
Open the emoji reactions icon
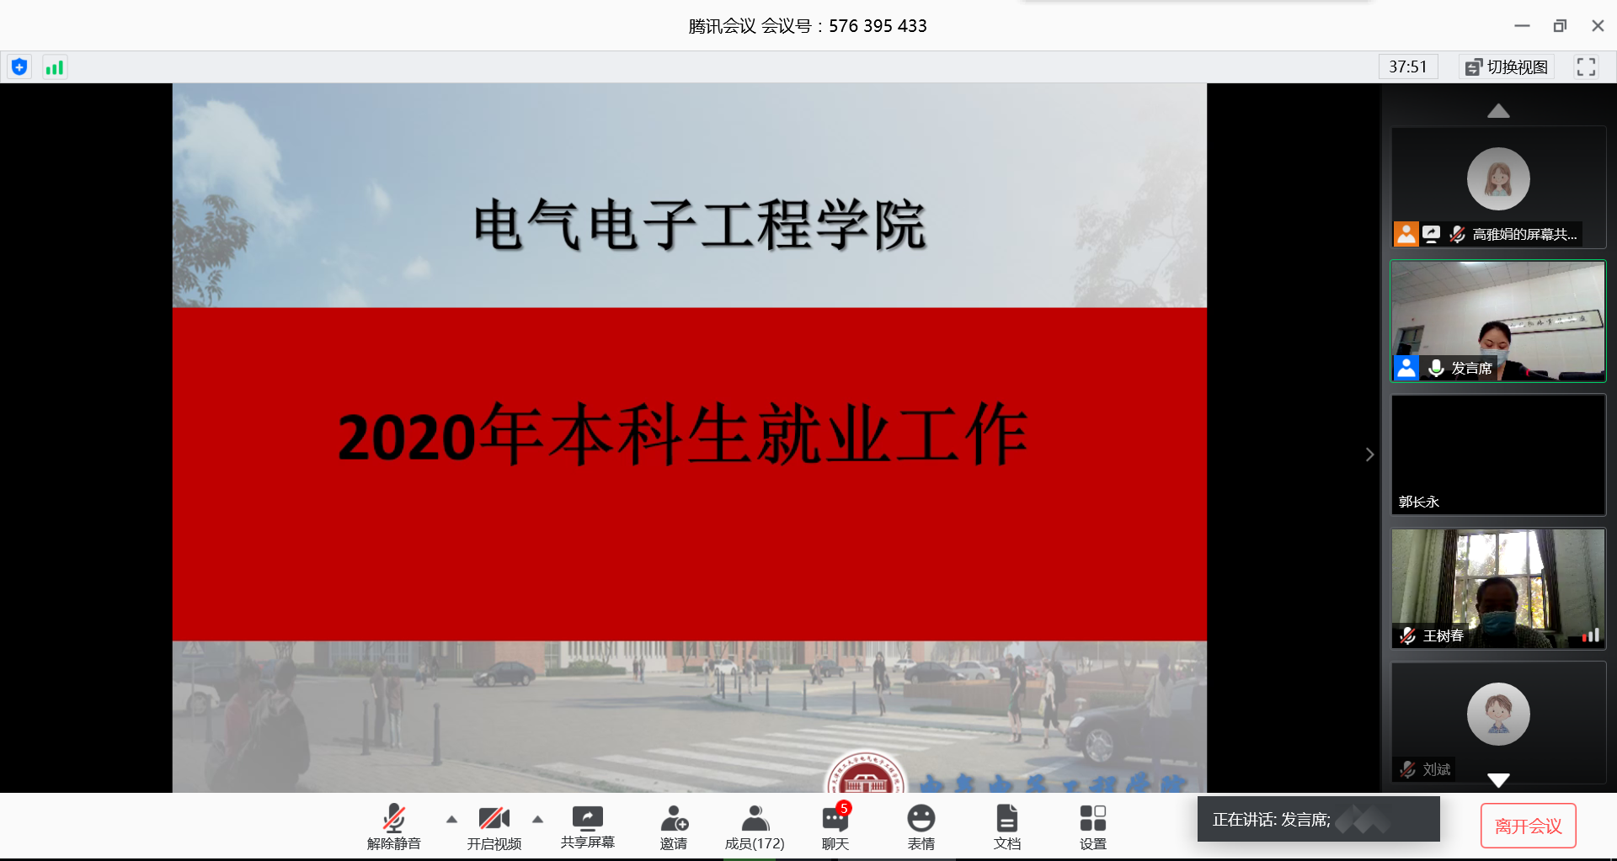[921, 826]
